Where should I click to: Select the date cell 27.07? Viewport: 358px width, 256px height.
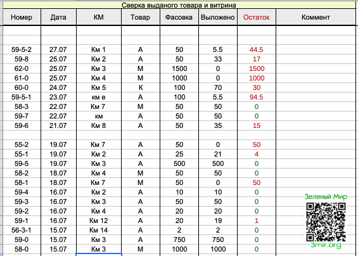pyautogui.click(x=58, y=49)
